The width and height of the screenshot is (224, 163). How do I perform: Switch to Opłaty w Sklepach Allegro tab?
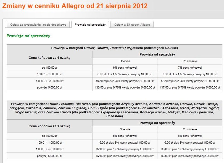[132, 25]
